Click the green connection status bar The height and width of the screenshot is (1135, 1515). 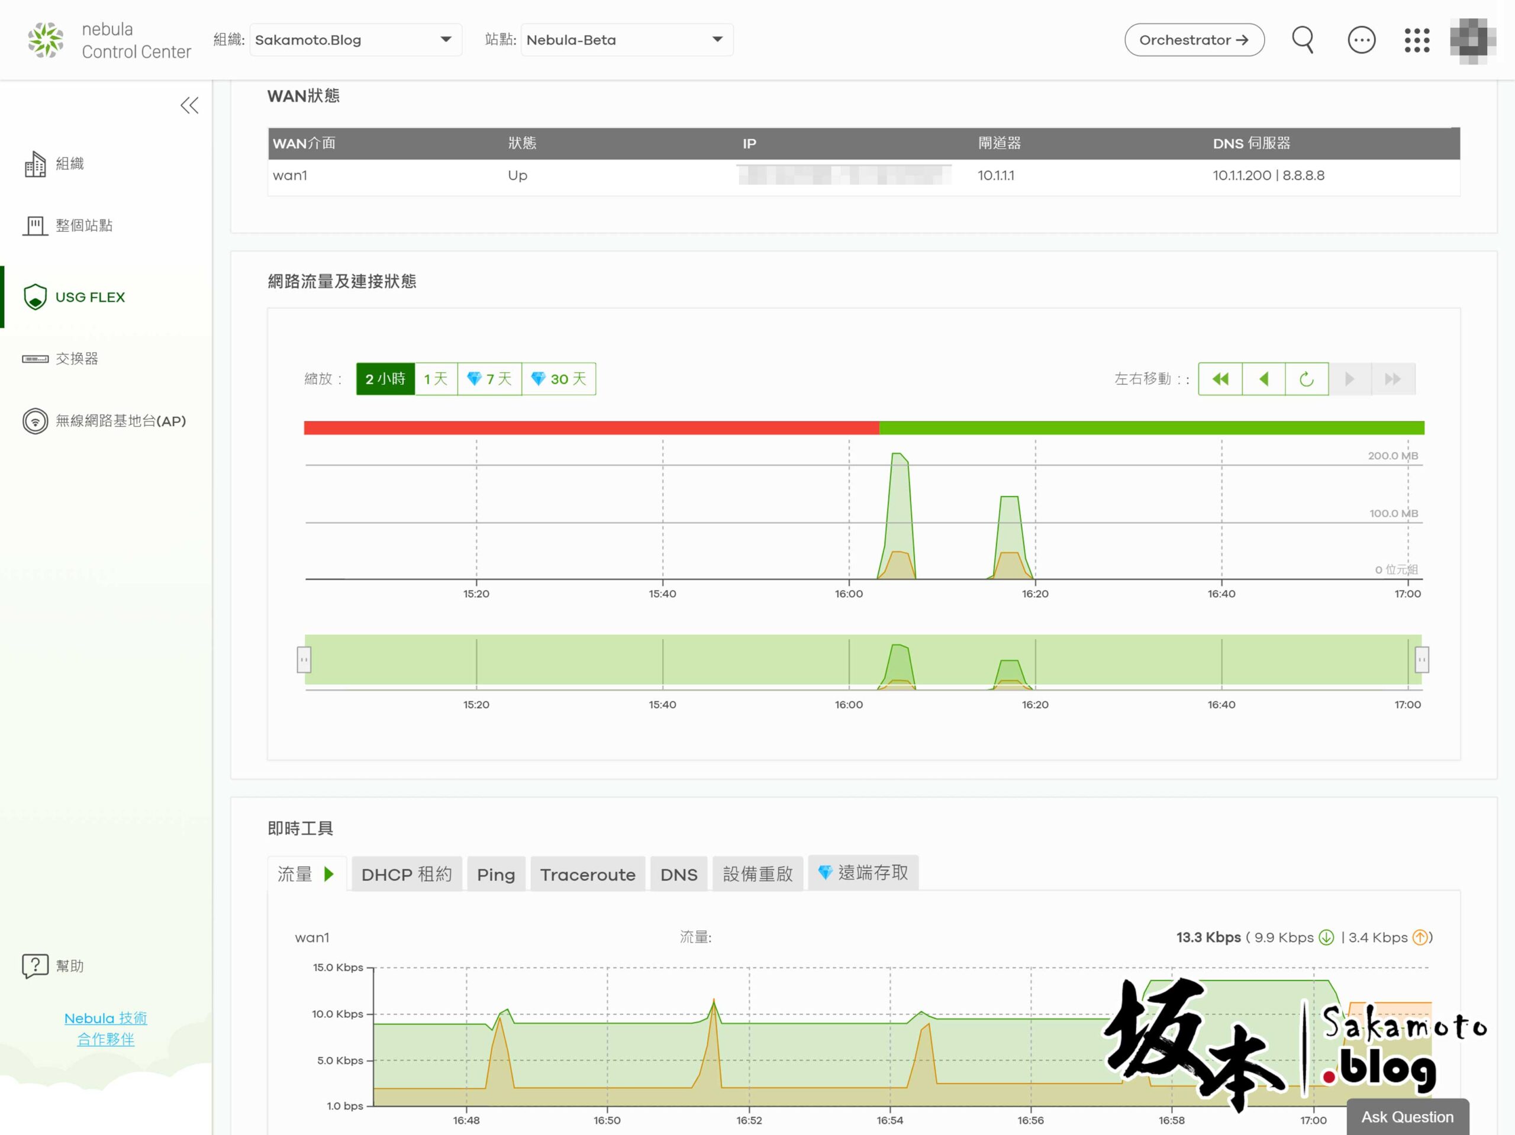point(1152,428)
